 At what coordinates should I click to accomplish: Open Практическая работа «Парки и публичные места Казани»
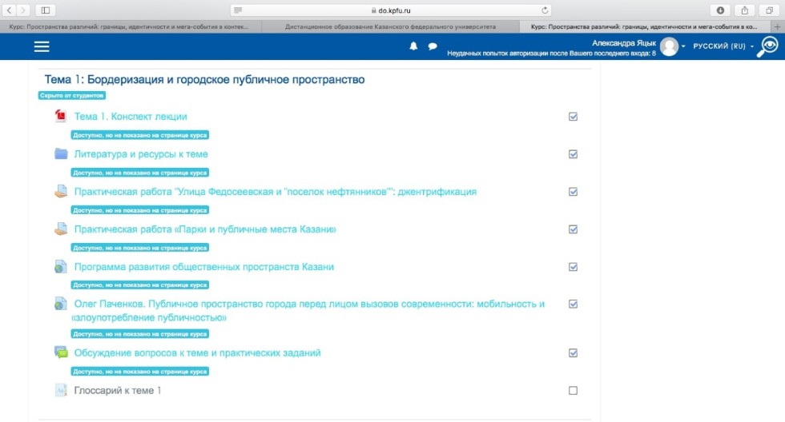coord(205,229)
